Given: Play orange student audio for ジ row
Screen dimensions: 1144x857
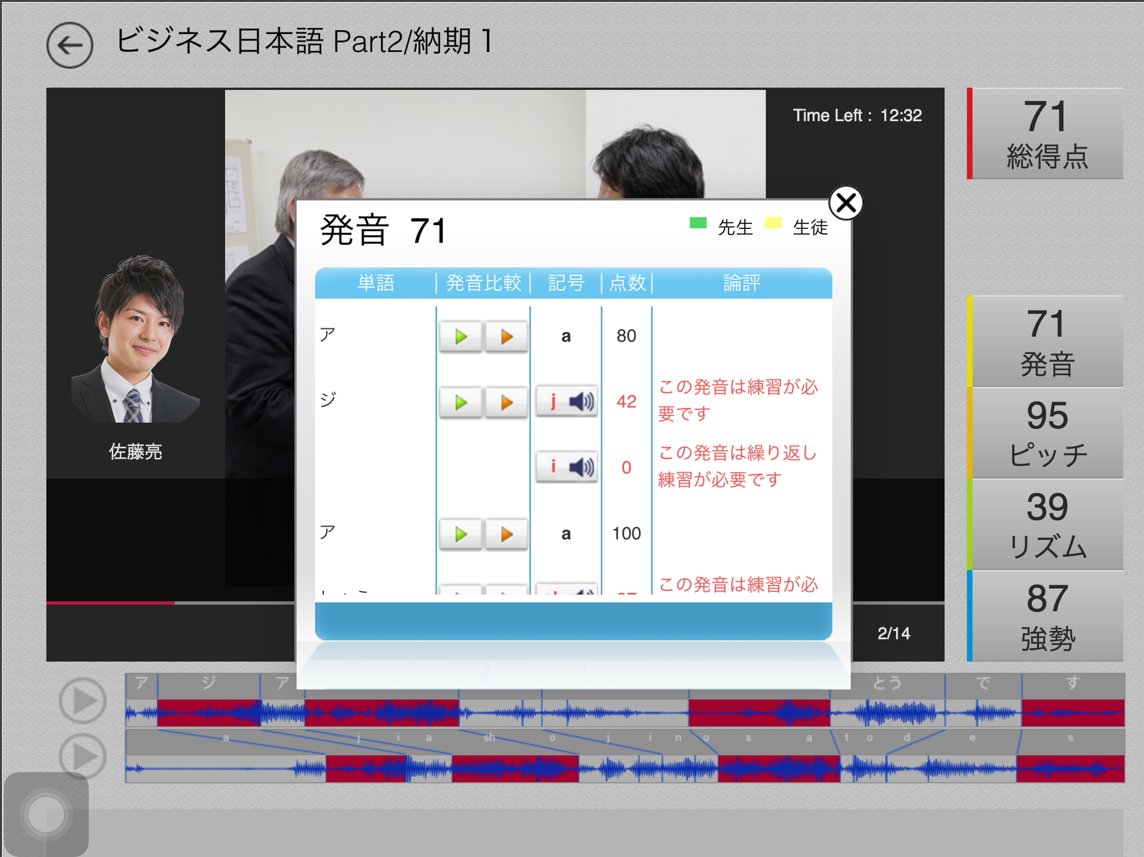Looking at the screenshot, I should pos(506,403).
